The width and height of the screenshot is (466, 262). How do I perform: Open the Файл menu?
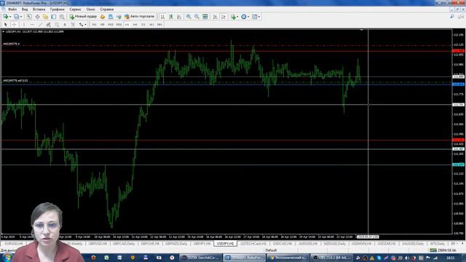coord(12,9)
